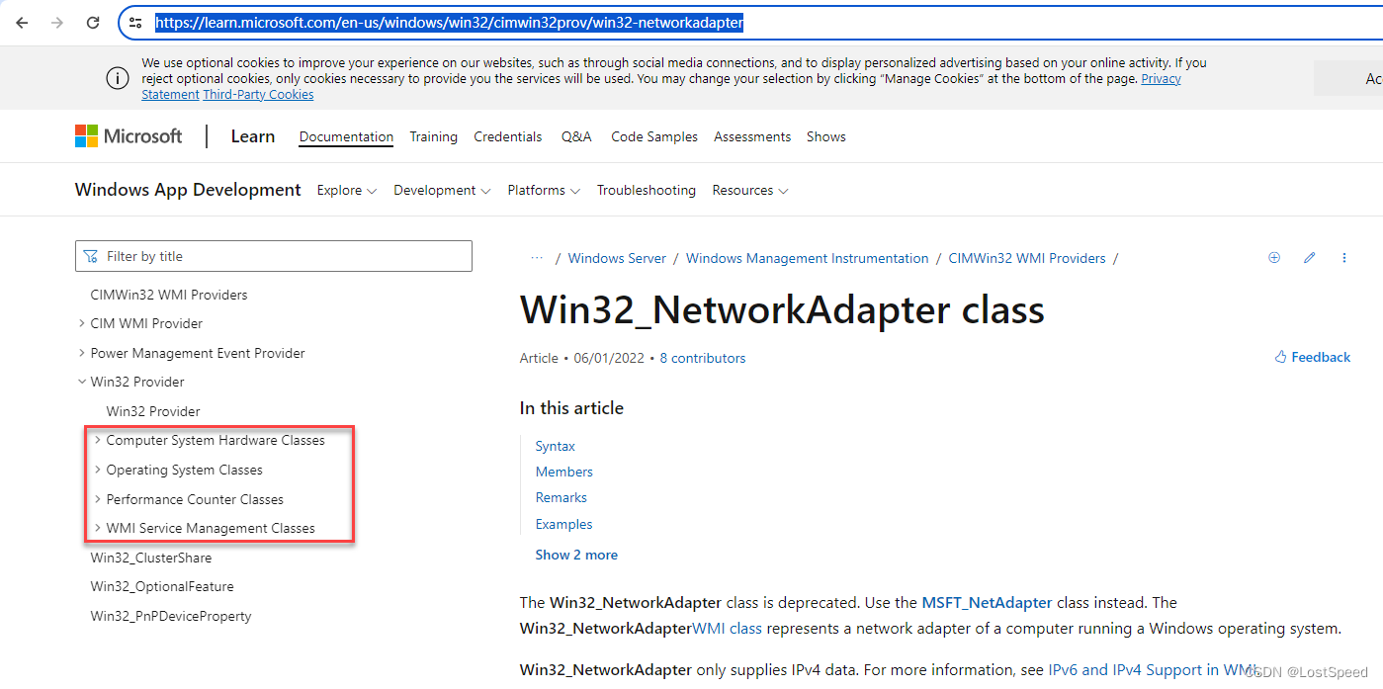Click Show 2 more button

click(576, 555)
